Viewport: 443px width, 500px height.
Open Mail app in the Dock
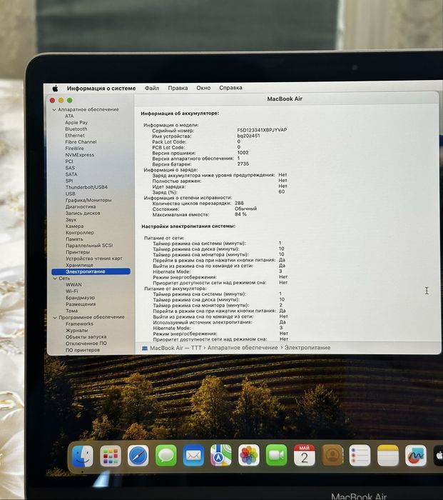193,456
